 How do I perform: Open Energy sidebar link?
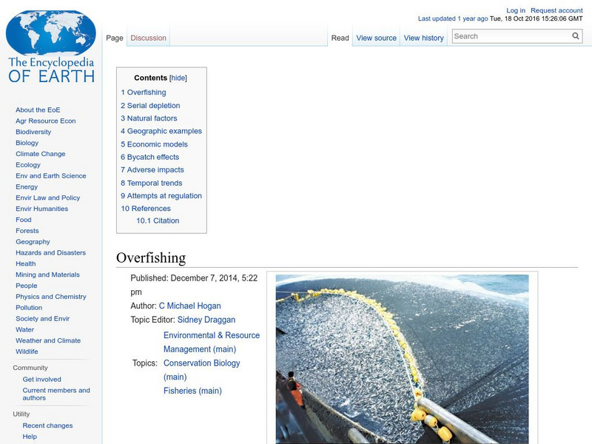pyautogui.click(x=27, y=186)
